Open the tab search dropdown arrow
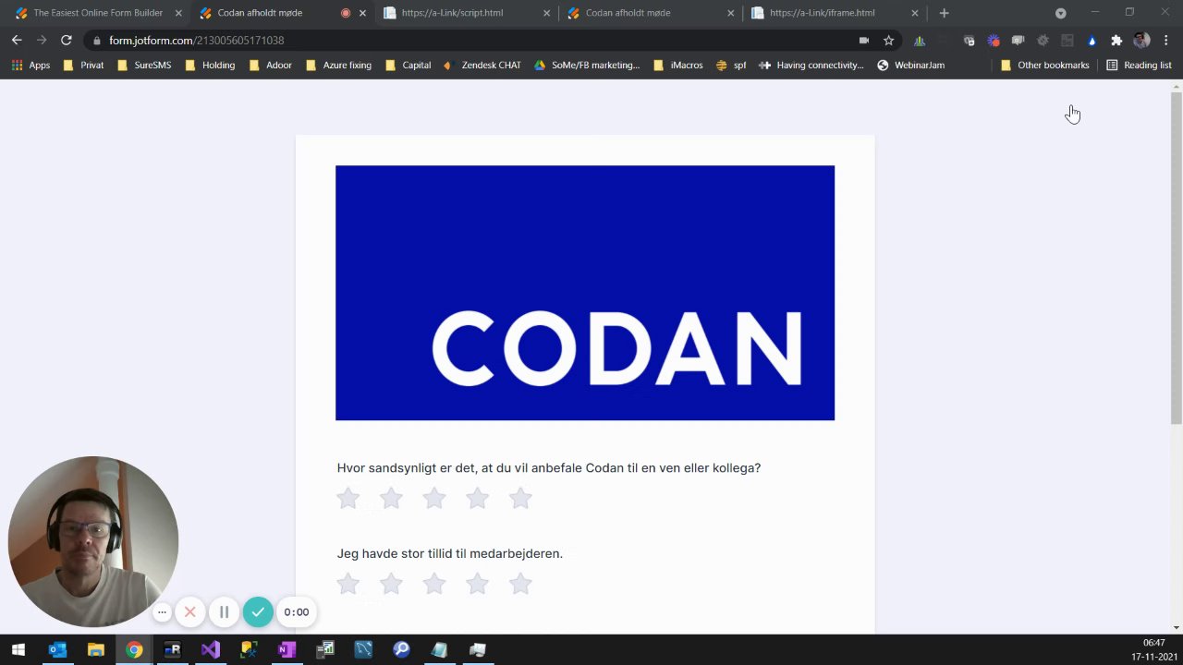The image size is (1183, 665). [x=1060, y=13]
